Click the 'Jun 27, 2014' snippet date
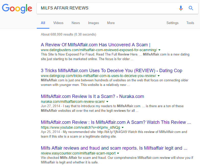 click(50, 106)
